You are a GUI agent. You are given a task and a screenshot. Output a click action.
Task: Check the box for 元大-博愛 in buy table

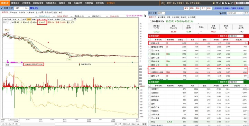pos(149,50)
